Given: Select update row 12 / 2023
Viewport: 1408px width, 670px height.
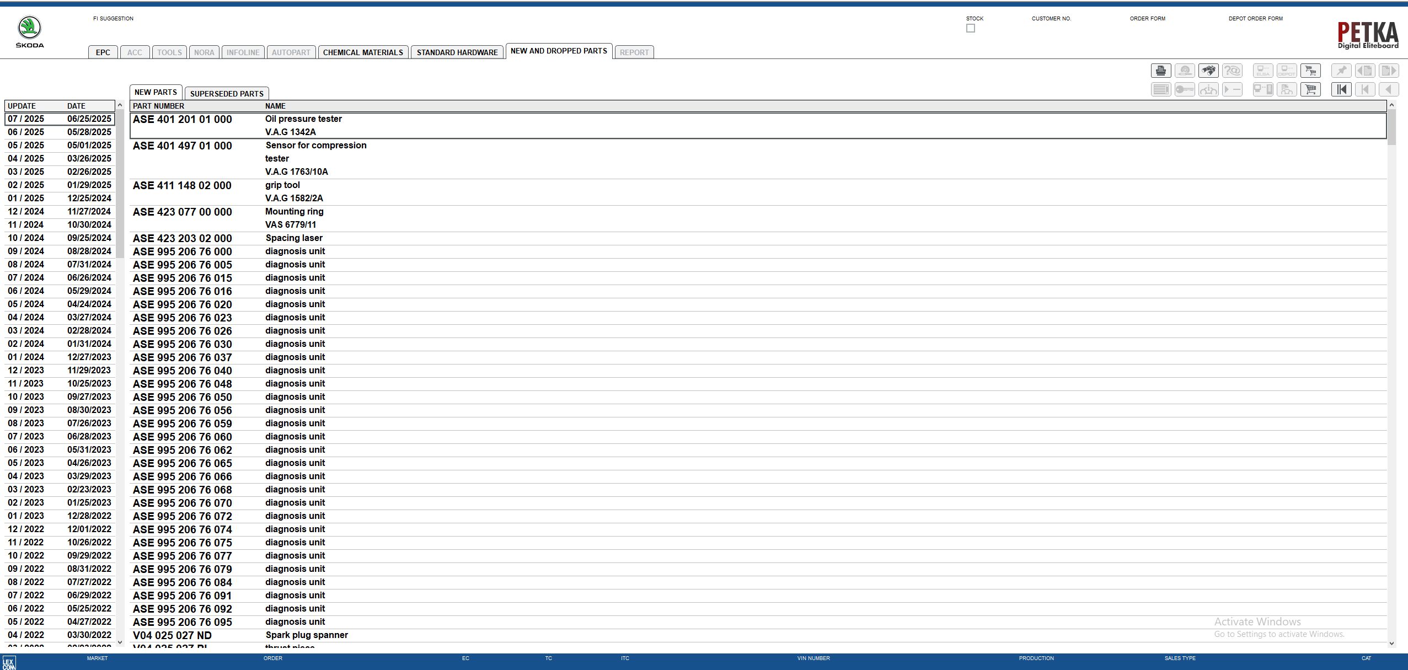Looking at the screenshot, I should click(60, 370).
